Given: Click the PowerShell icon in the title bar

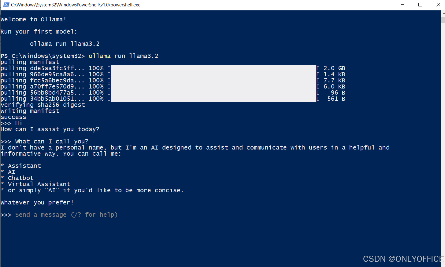Looking at the screenshot, I should [x=6, y=5].
